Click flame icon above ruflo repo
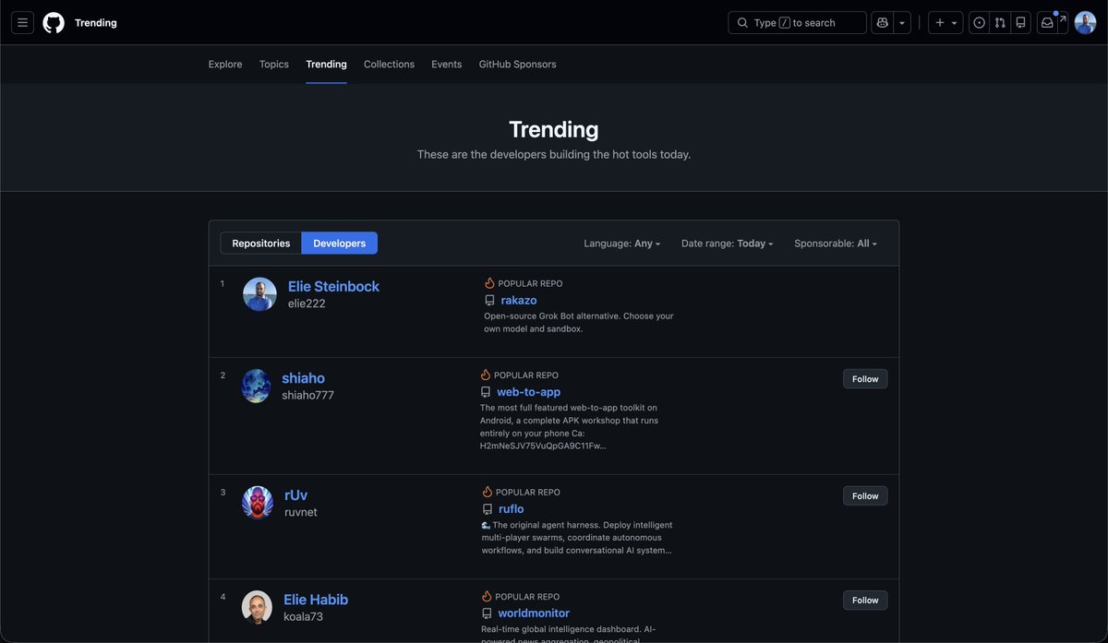Screen dimensions: 1108x643 pyautogui.click(x=488, y=492)
